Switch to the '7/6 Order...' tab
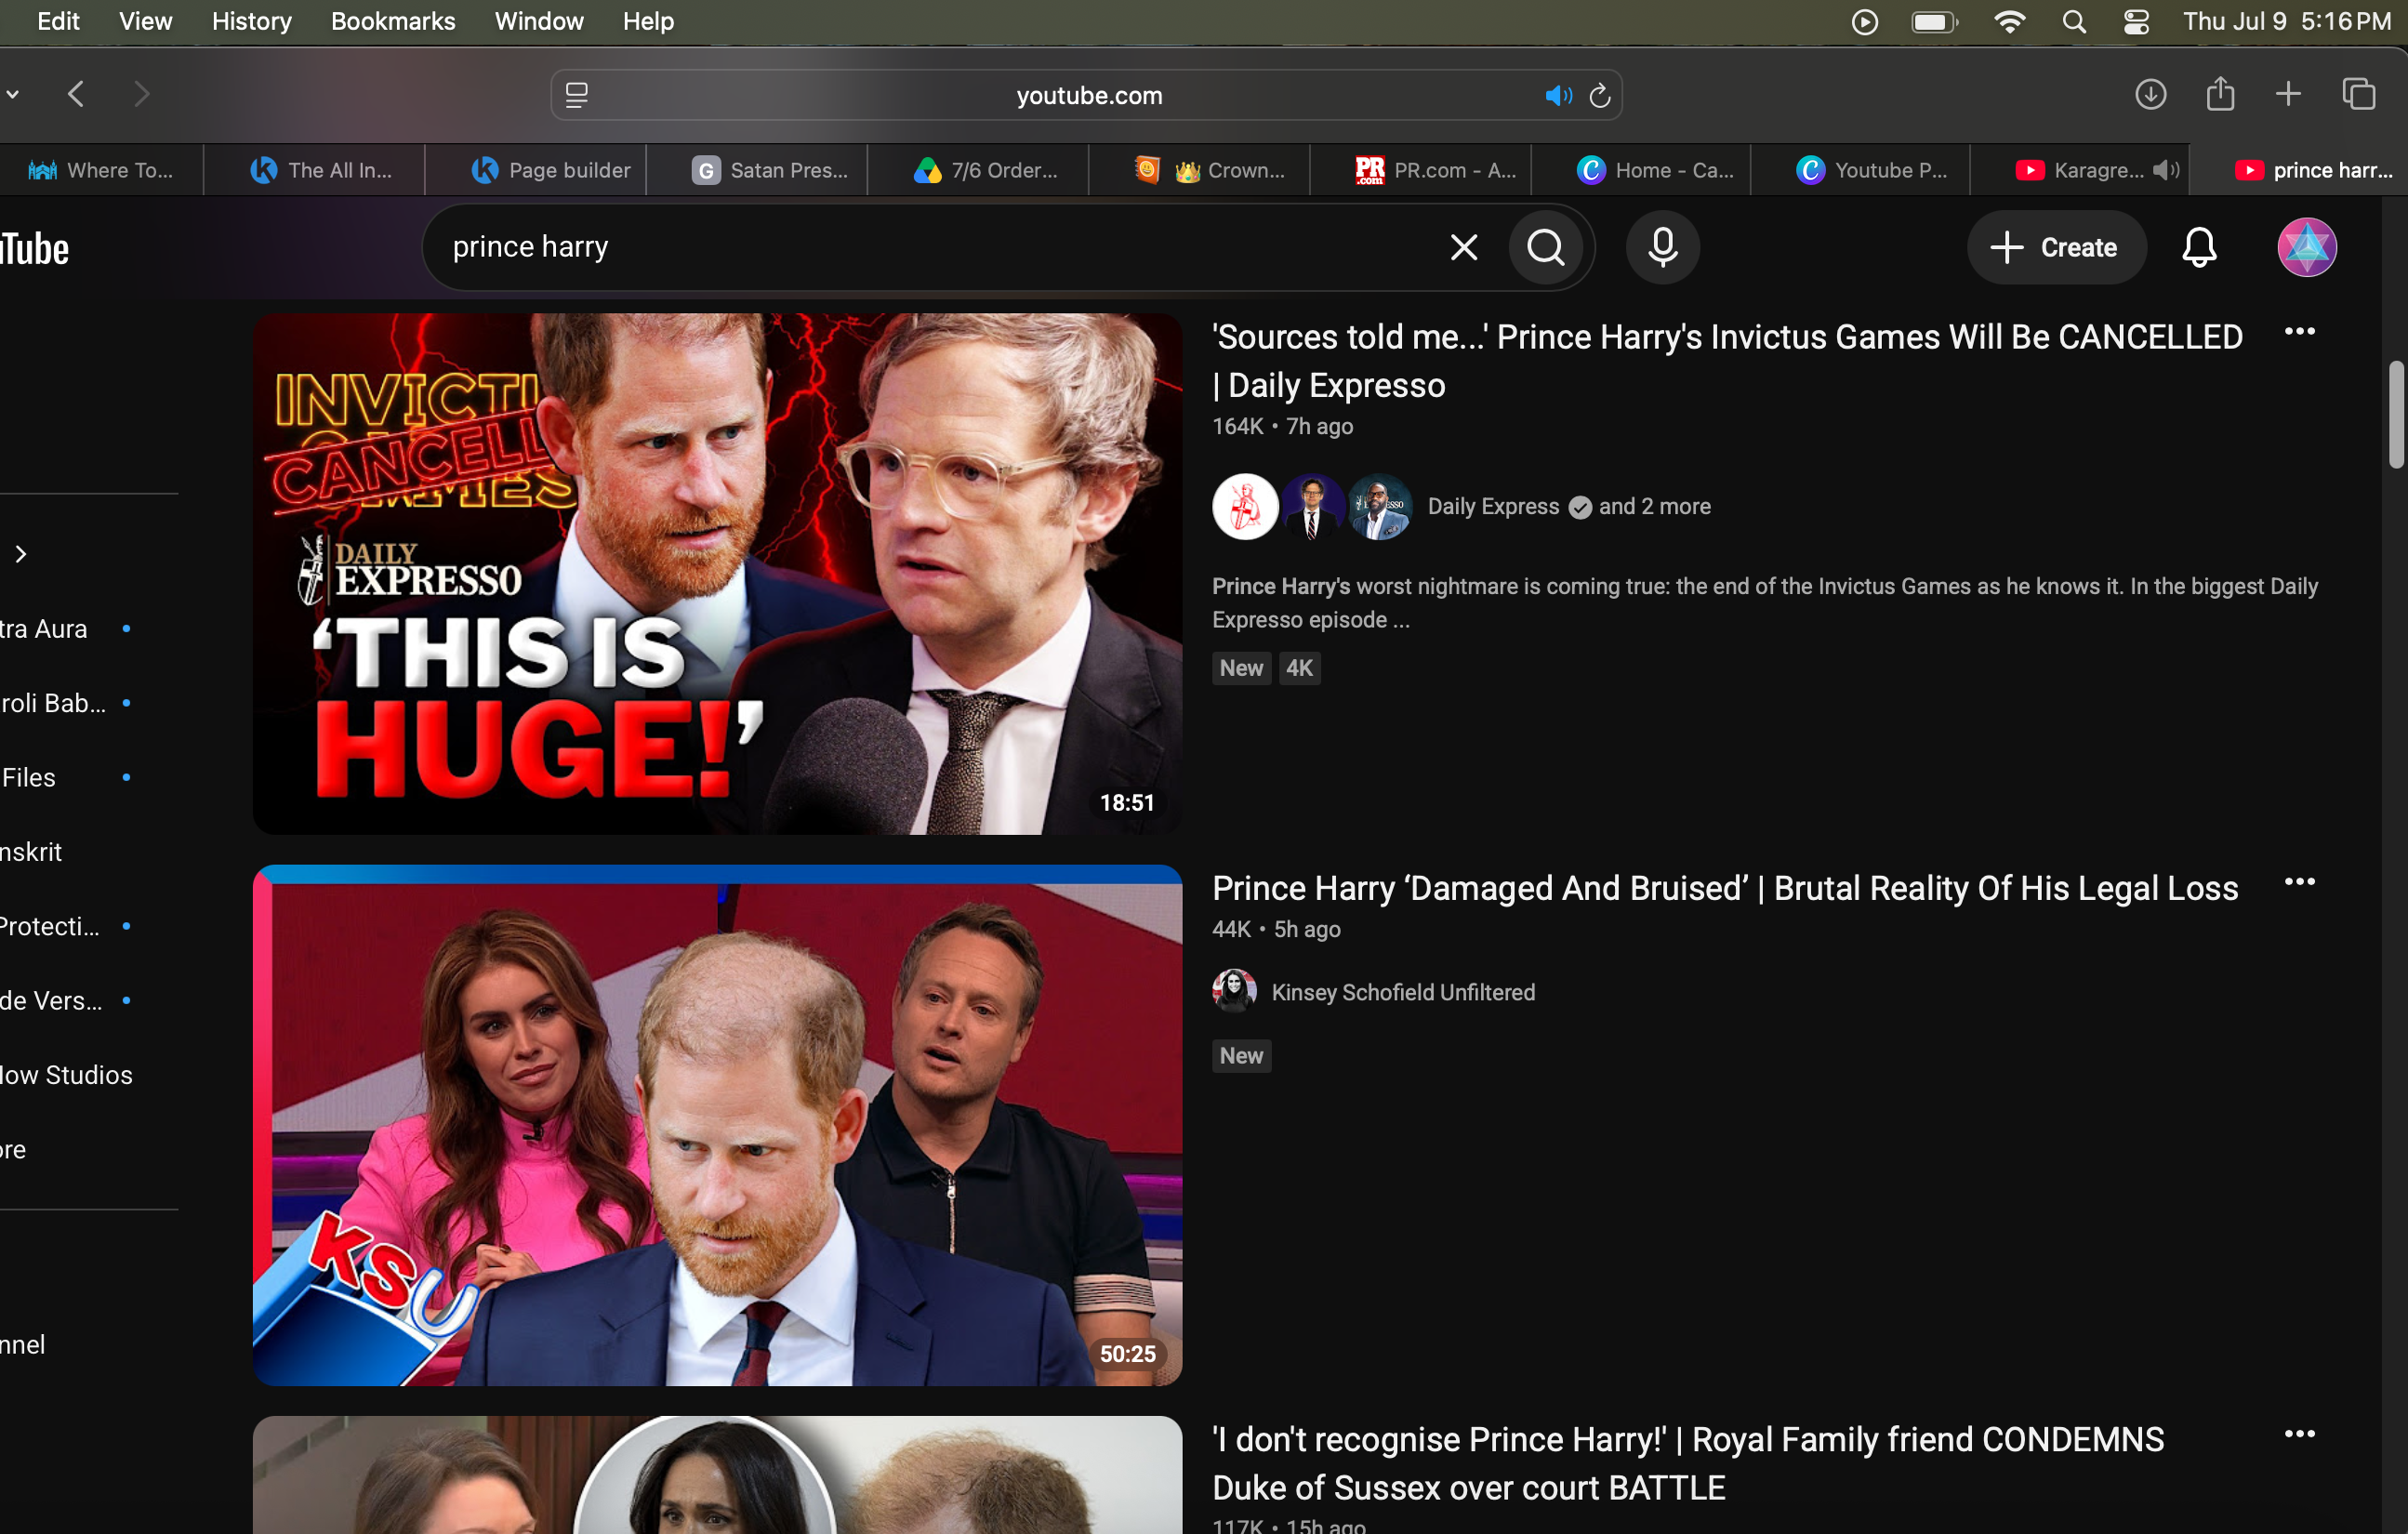2408x1534 pixels. coord(978,170)
